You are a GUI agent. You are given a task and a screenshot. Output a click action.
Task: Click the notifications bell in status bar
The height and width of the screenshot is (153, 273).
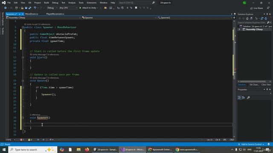[x=269, y=144]
